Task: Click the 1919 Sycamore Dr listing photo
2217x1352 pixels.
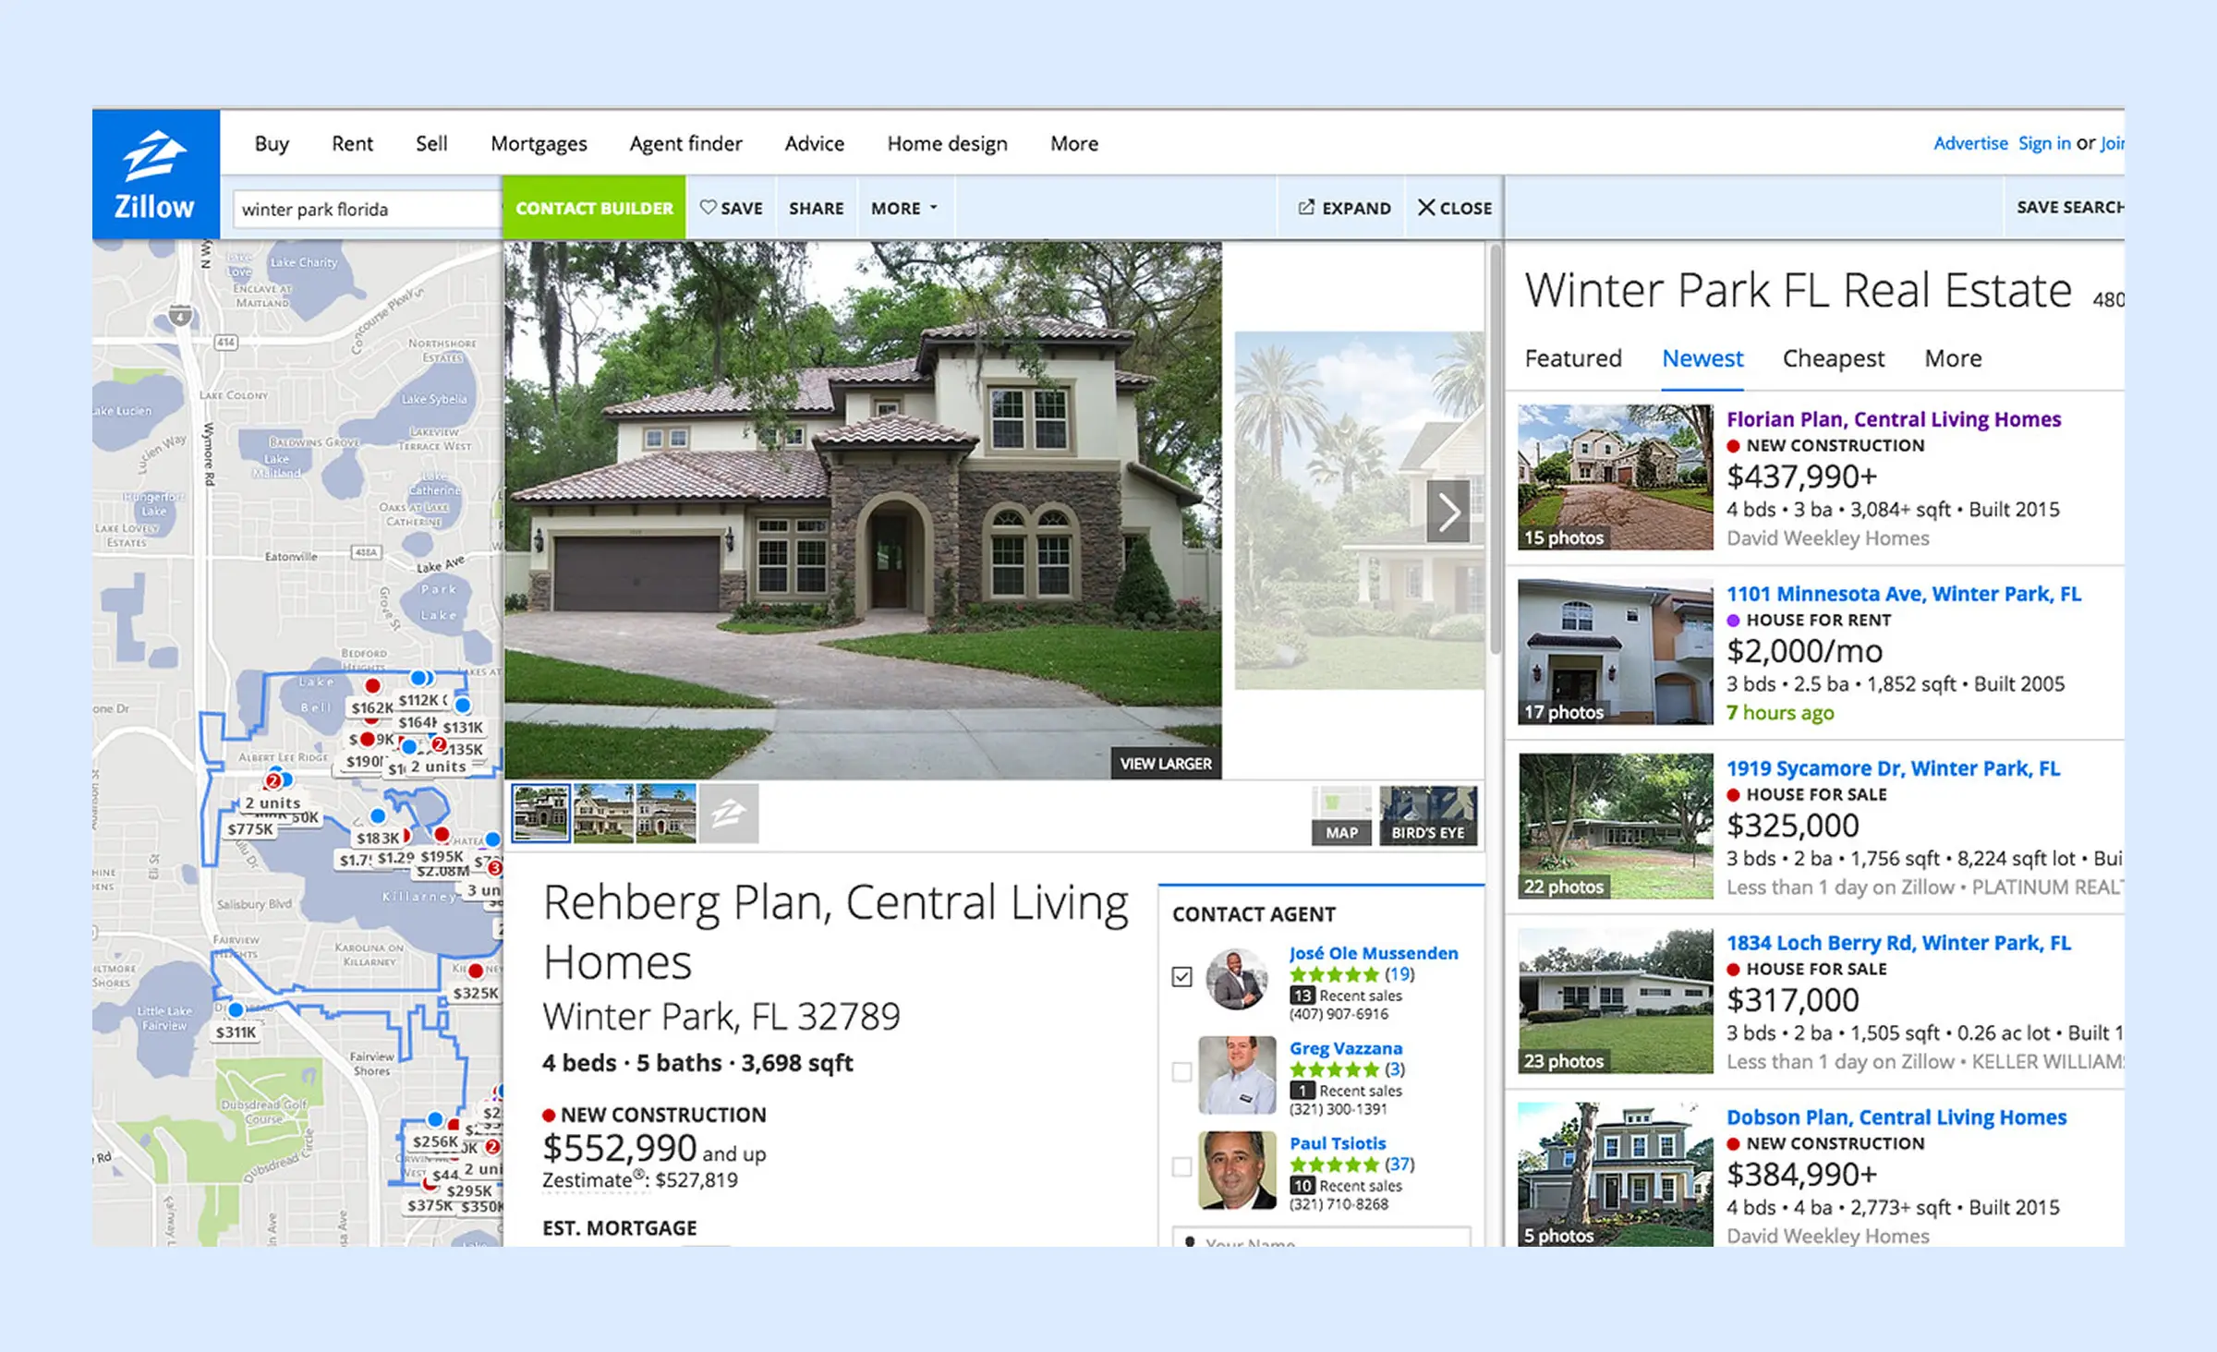Action: [x=1615, y=827]
